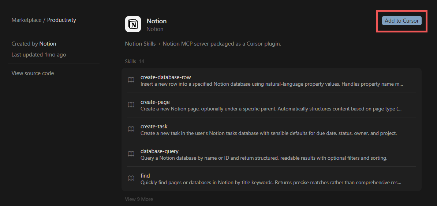Click the book icon beside create-page
Image resolution: width=437 pixels, height=206 pixels.
point(131,105)
